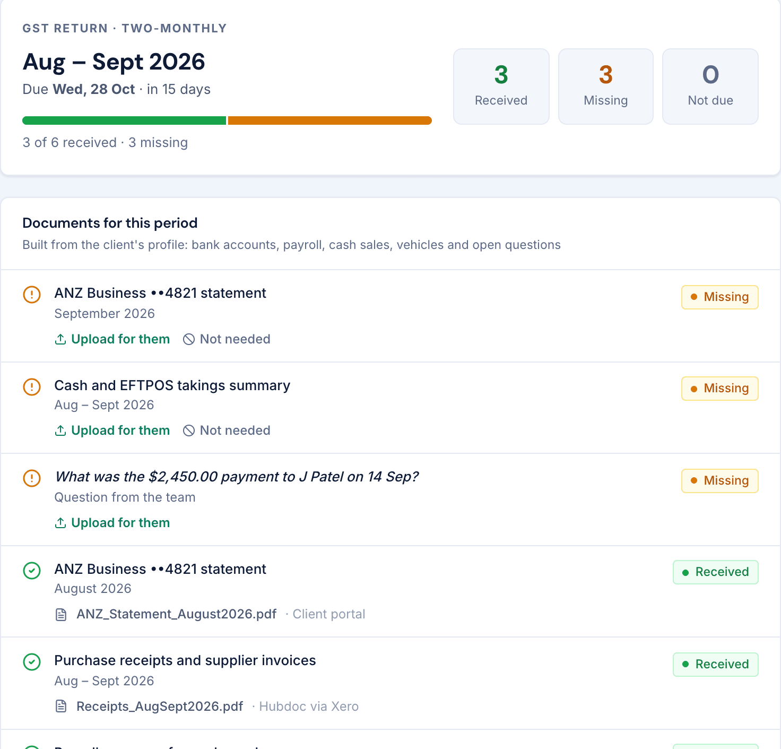Click Missing badge on ANZ September statement
Viewport: 781px width, 749px height.
click(720, 297)
